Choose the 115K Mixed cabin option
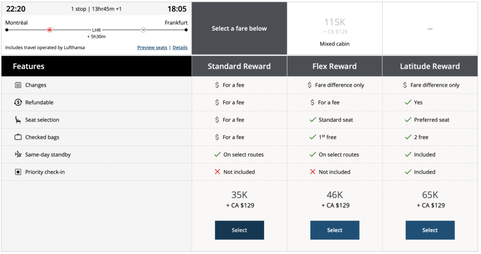The width and height of the screenshot is (481, 254). point(334,28)
